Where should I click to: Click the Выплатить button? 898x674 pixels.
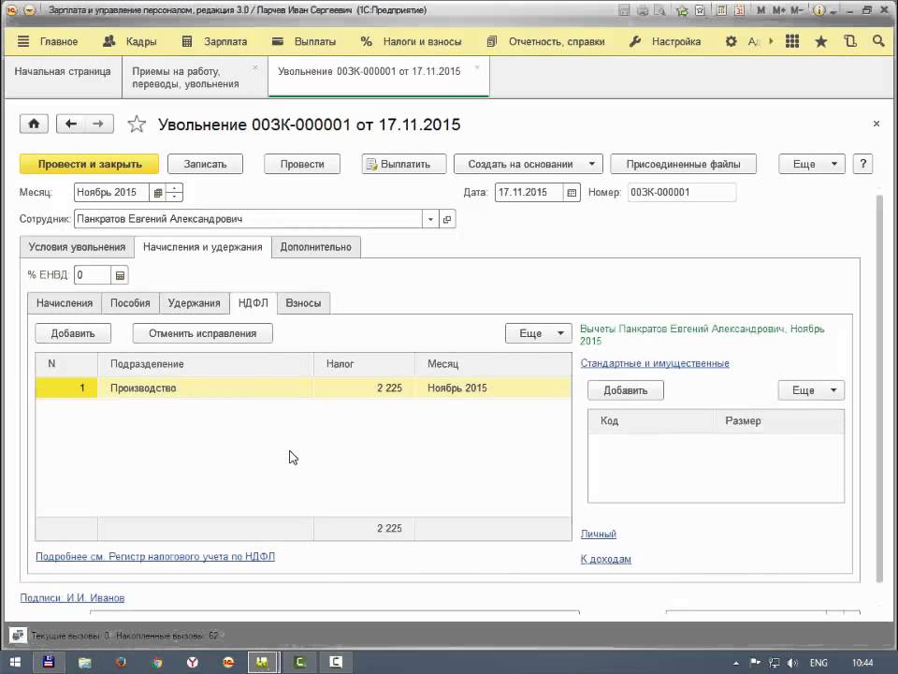[404, 164]
